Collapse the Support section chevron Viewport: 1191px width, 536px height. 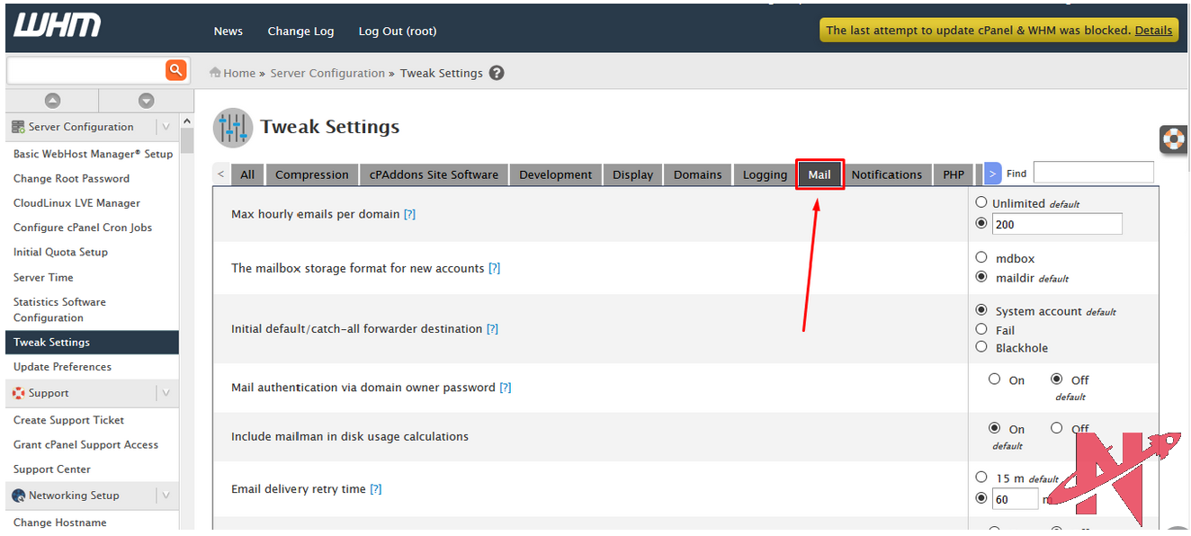pos(166,393)
